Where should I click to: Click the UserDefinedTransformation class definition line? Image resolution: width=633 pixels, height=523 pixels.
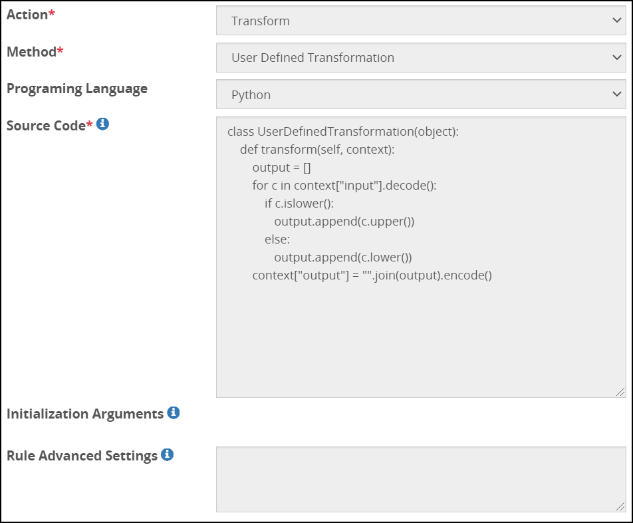click(x=343, y=132)
